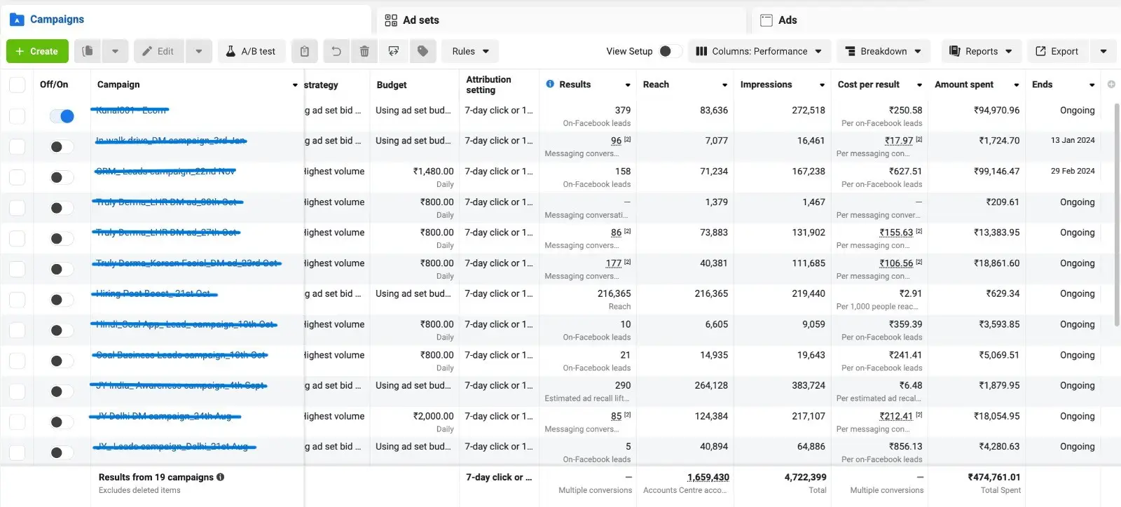1121x507 pixels.
Task: Switch to the Ads tab
Action: [x=787, y=20]
